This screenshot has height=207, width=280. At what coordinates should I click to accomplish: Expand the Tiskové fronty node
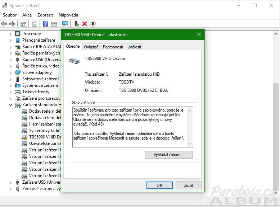[10, 92]
